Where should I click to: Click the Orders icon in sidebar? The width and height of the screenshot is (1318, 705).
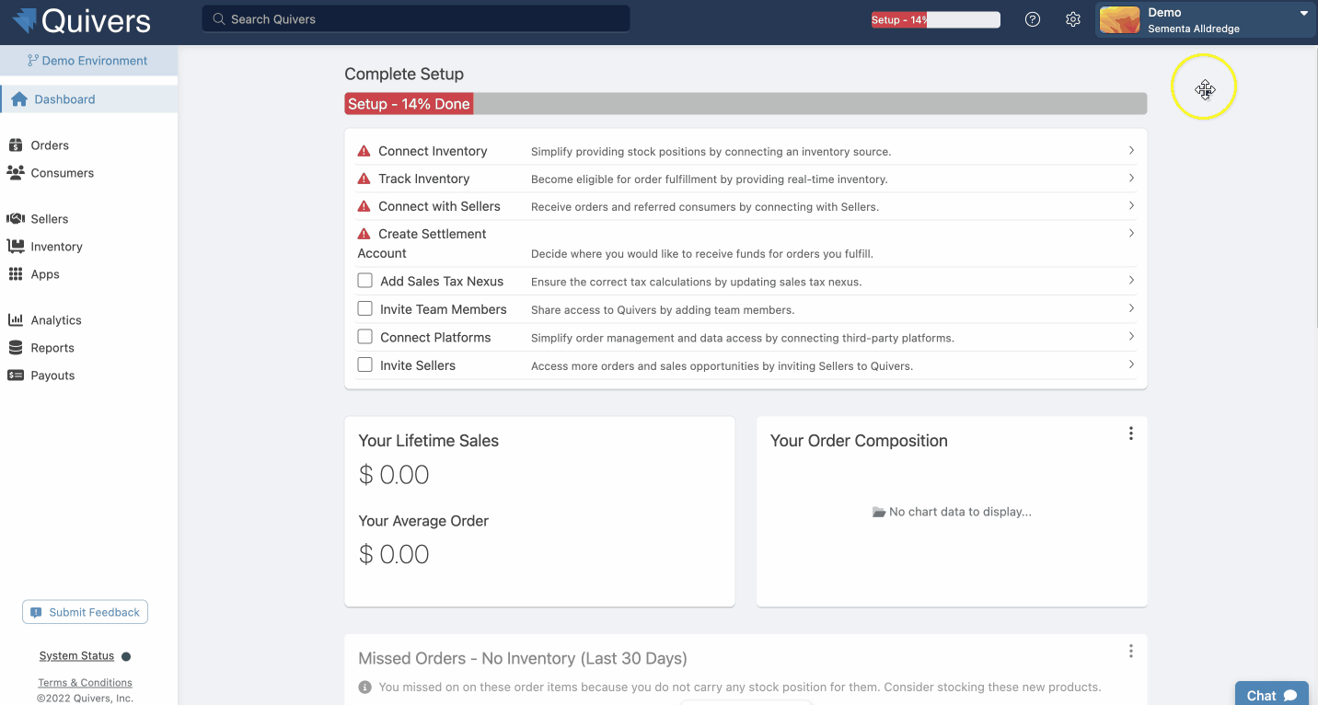15,145
